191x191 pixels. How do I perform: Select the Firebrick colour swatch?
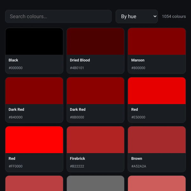coord(95,140)
